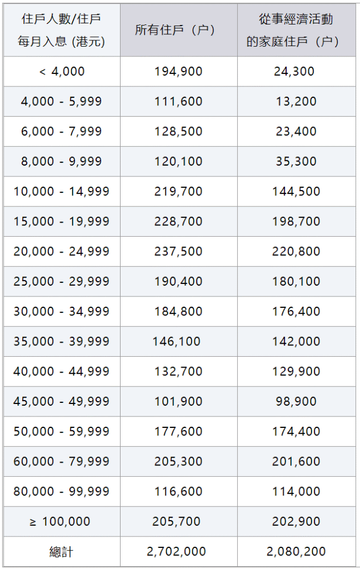Select the 128,500 households cell
This screenshot has height=569, width=360.
pyautogui.click(x=178, y=132)
